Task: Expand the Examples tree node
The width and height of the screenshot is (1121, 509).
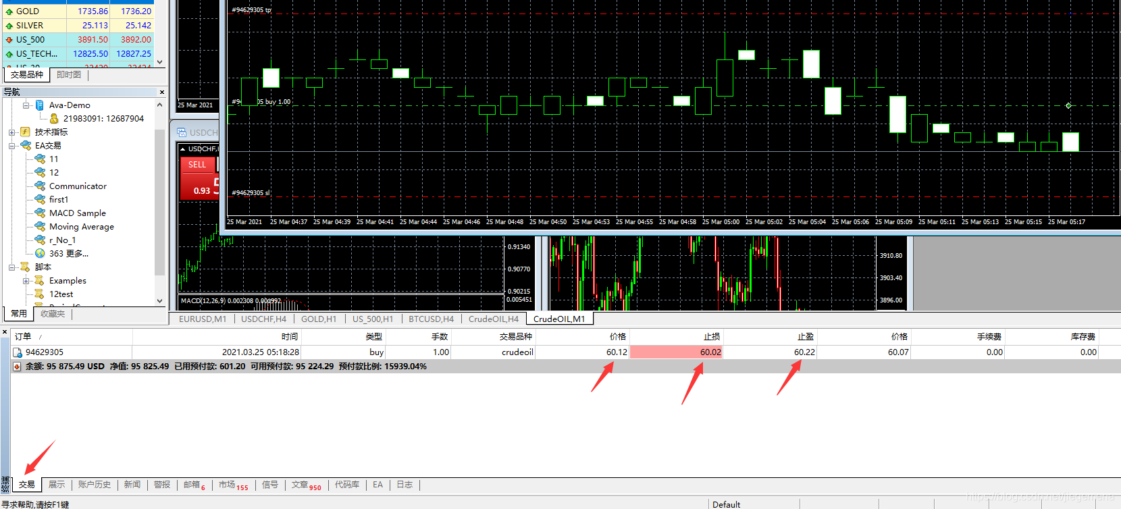Action: (x=26, y=281)
